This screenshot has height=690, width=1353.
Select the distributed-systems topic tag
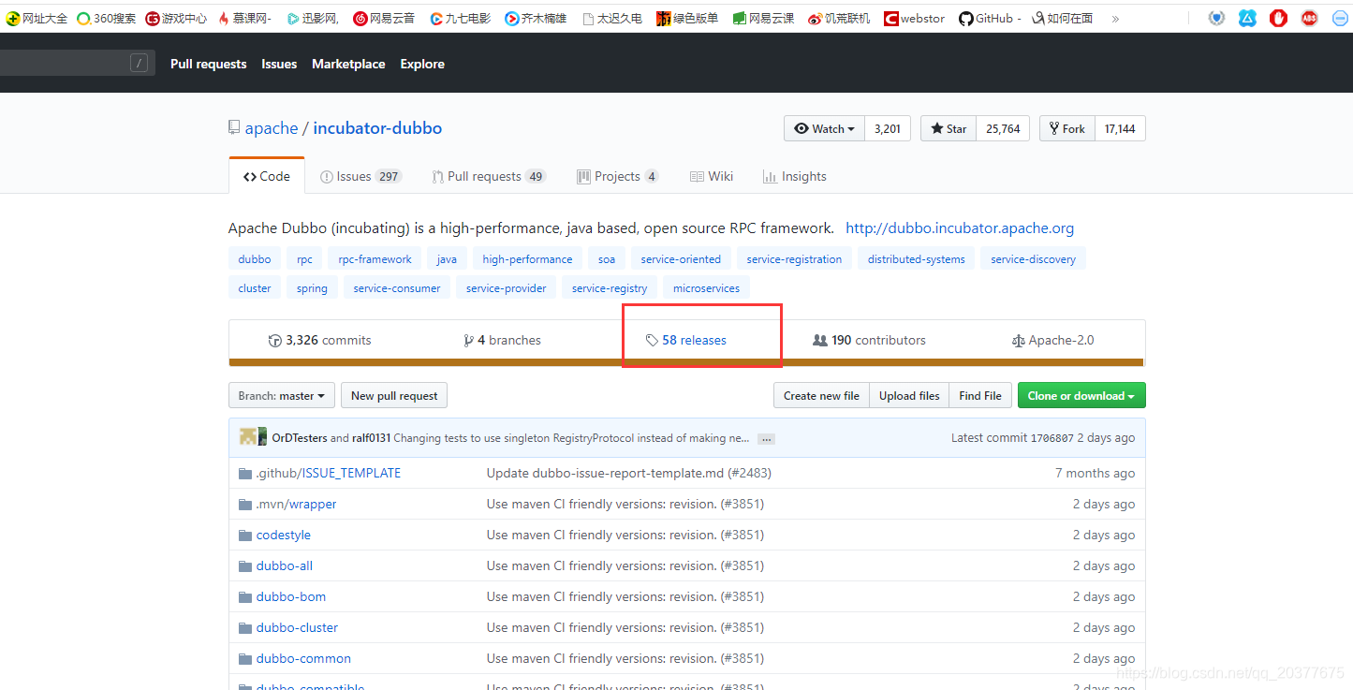click(916, 259)
